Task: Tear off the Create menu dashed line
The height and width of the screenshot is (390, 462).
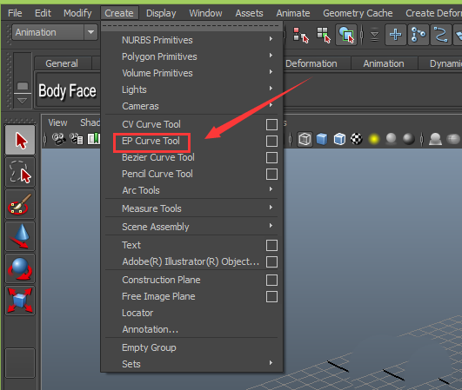Action: (x=191, y=26)
